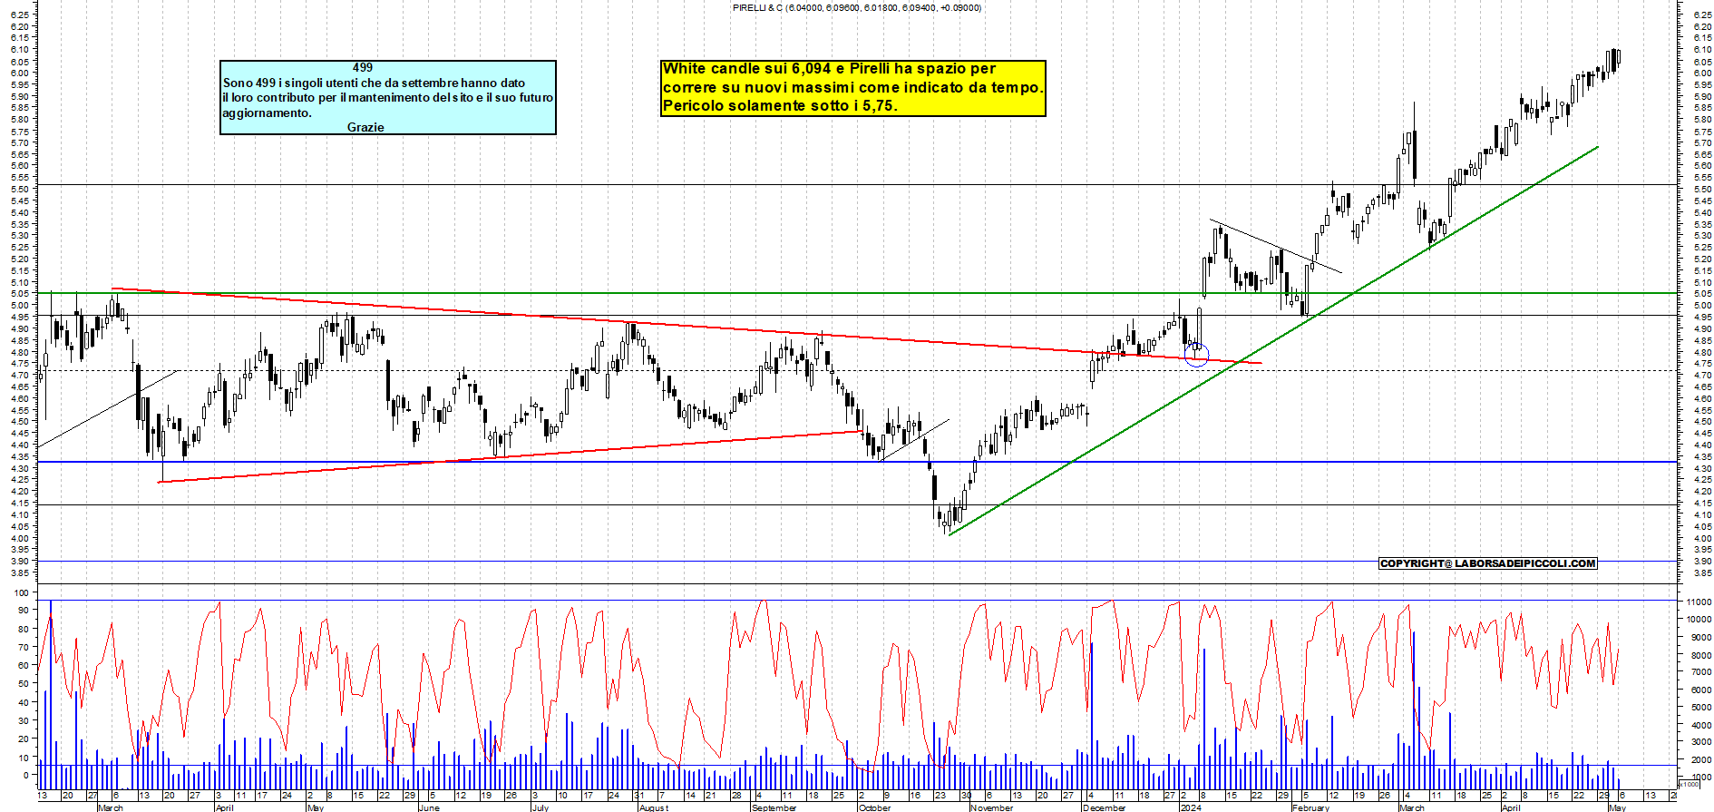Click the PIRELLI & C chart title
Image resolution: width=1714 pixels, height=812 pixels.
click(x=856, y=7)
